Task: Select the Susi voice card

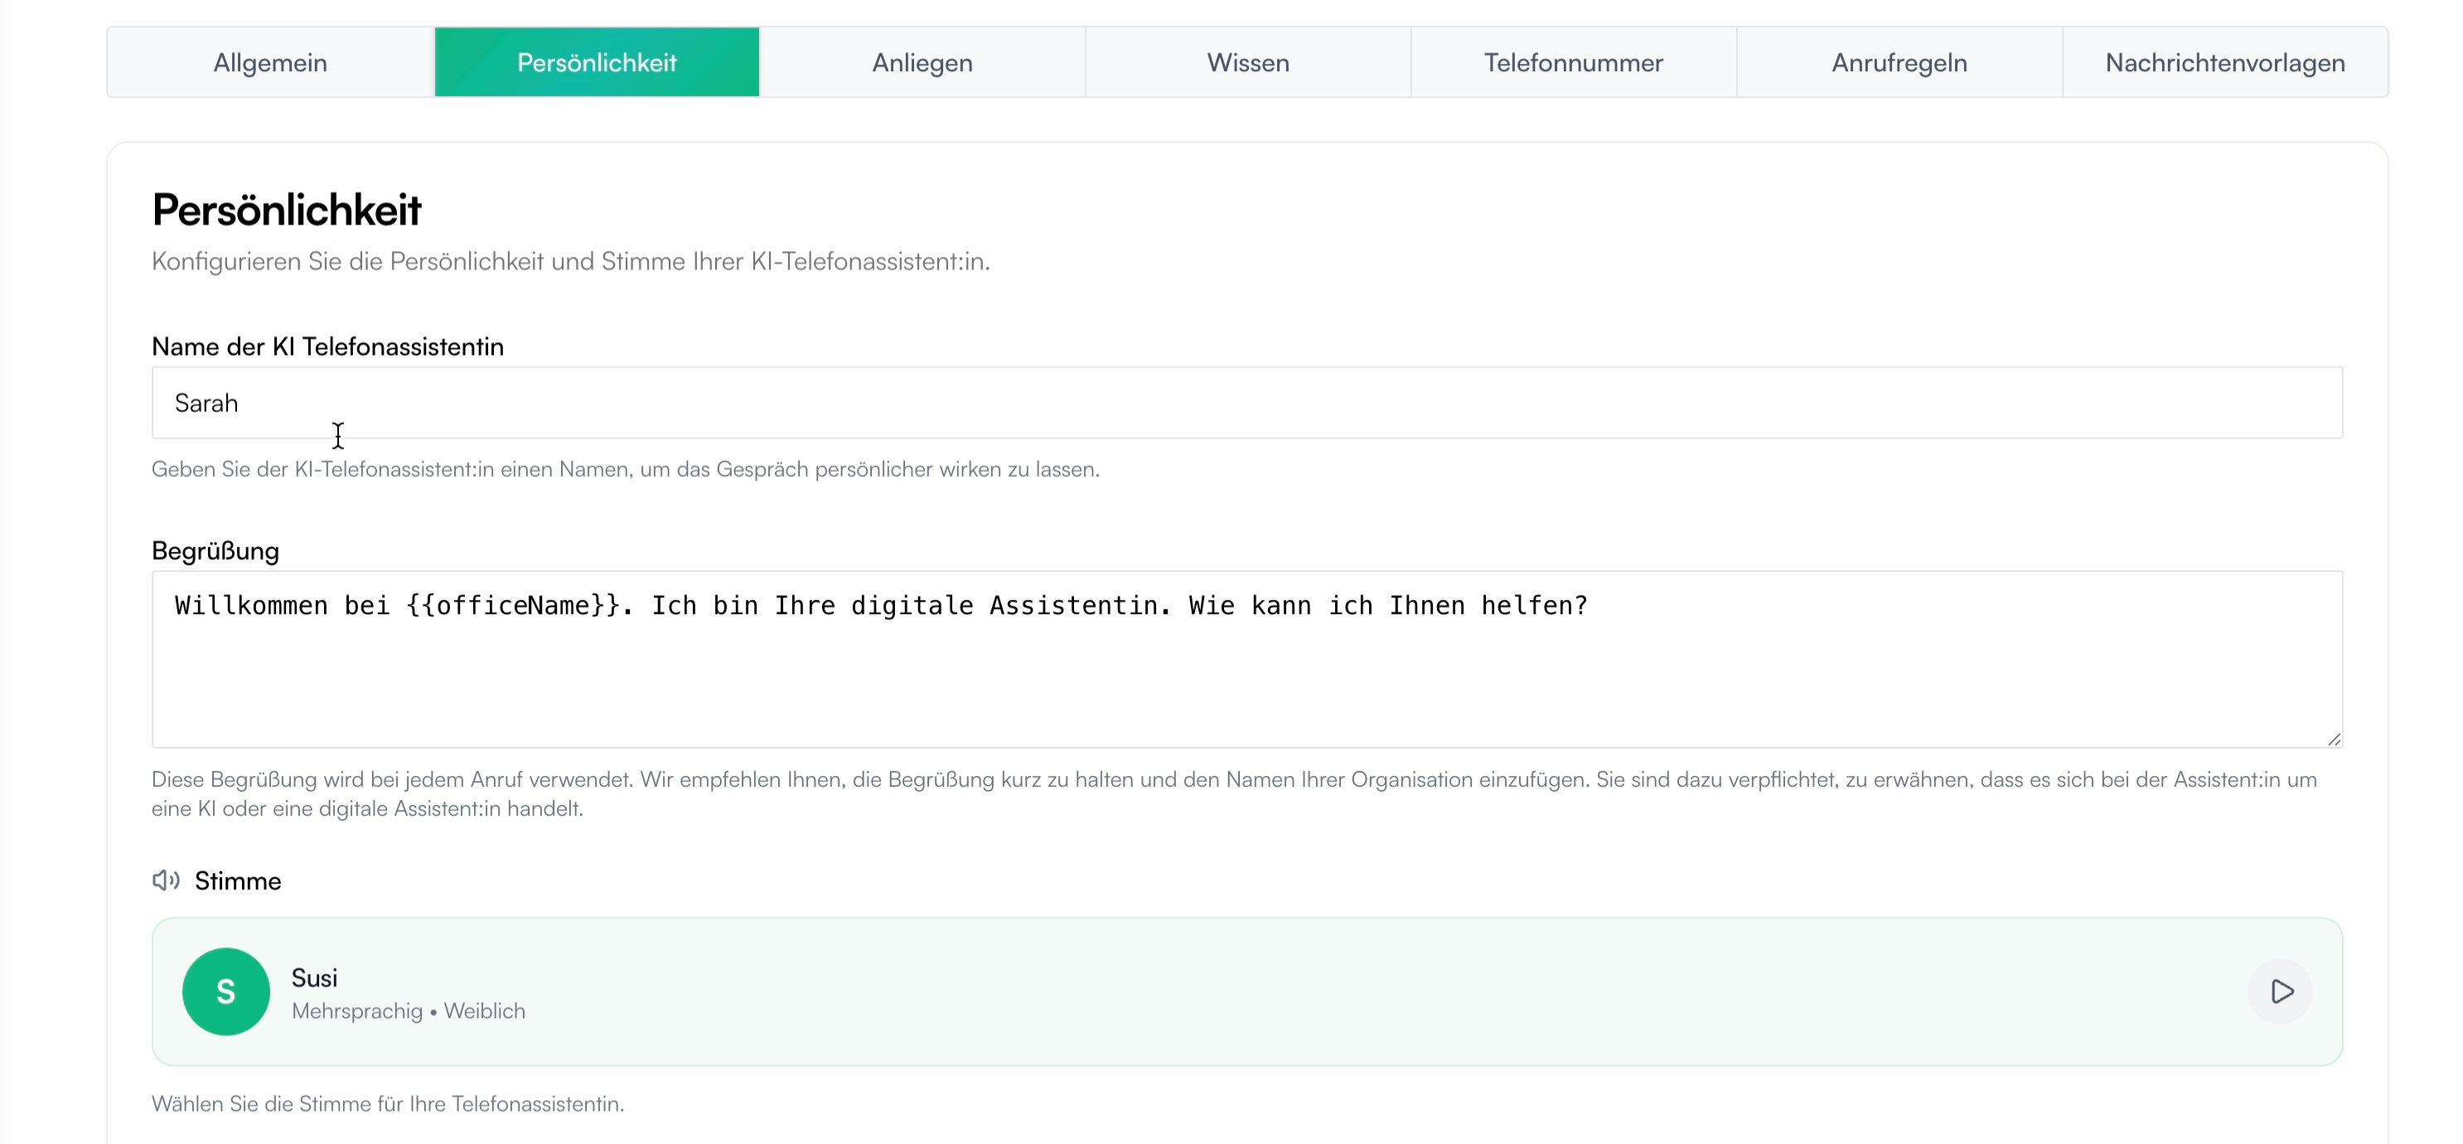Action: click(x=1246, y=992)
